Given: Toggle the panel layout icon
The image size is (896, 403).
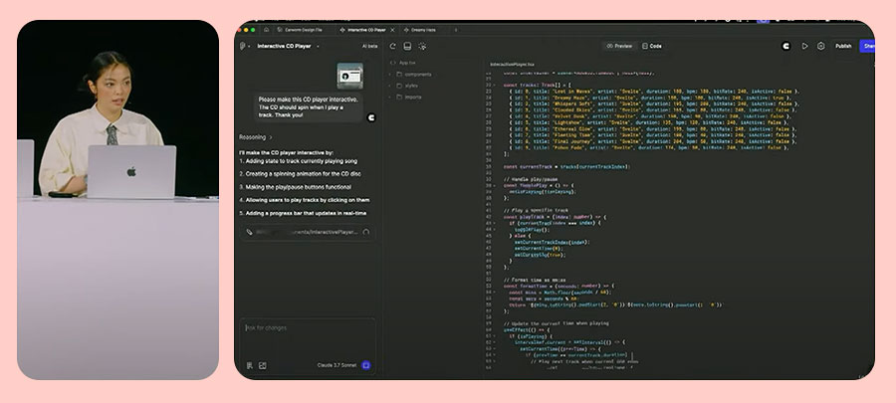Looking at the screenshot, I should coord(407,46).
